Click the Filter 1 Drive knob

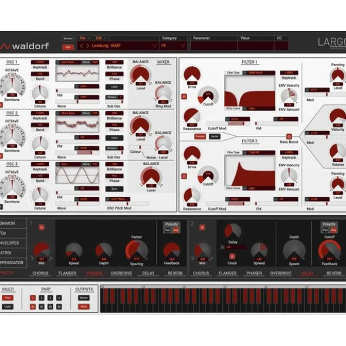coord(192,74)
